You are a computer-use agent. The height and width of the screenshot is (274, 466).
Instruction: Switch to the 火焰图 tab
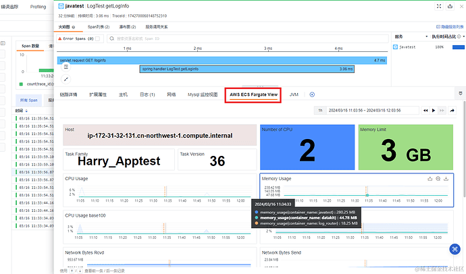(64, 27)
